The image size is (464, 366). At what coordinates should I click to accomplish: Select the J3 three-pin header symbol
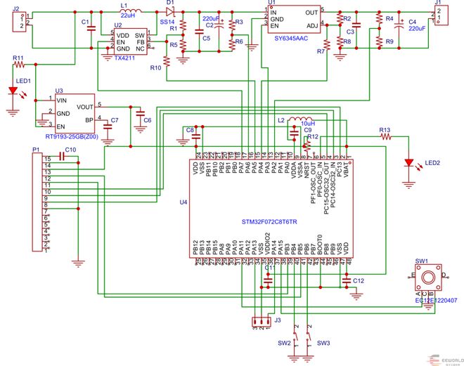(x=262, y=321)
